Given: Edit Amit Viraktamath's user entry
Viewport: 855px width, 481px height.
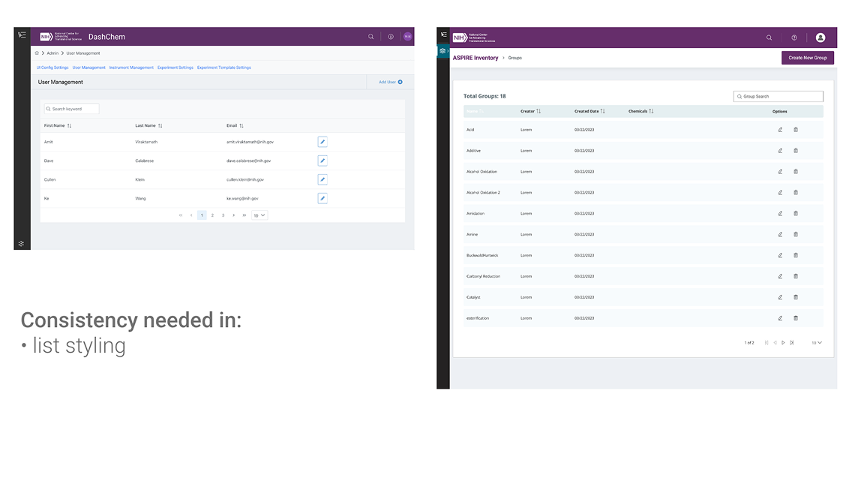Looking at the screenshot, I should (322, 141).
